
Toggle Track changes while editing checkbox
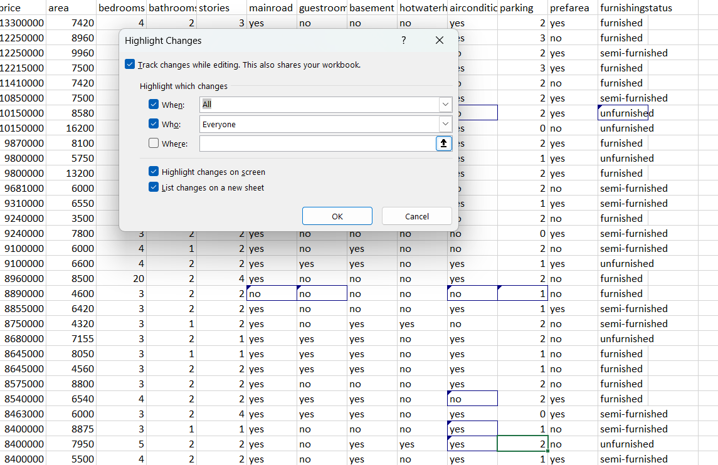click(x=130, y=64)
